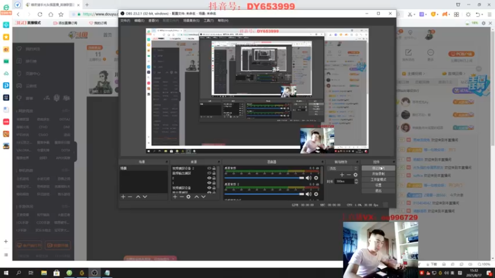Open transition type dropdown showing 淡出
Viewport: 495px width, 278px height.
(x=342, y=168)
